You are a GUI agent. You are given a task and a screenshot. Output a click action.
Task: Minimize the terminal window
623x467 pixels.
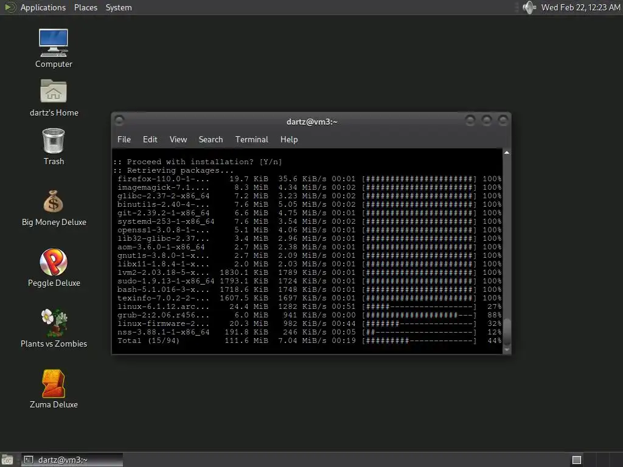click(x=470, y=120)
